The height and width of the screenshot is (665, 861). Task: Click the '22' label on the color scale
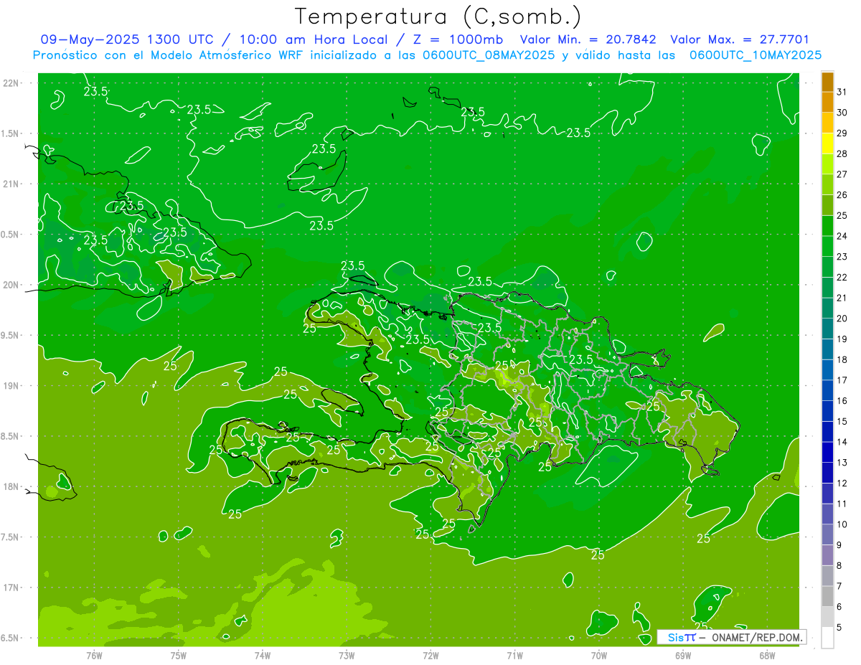(x=842, y=277)
